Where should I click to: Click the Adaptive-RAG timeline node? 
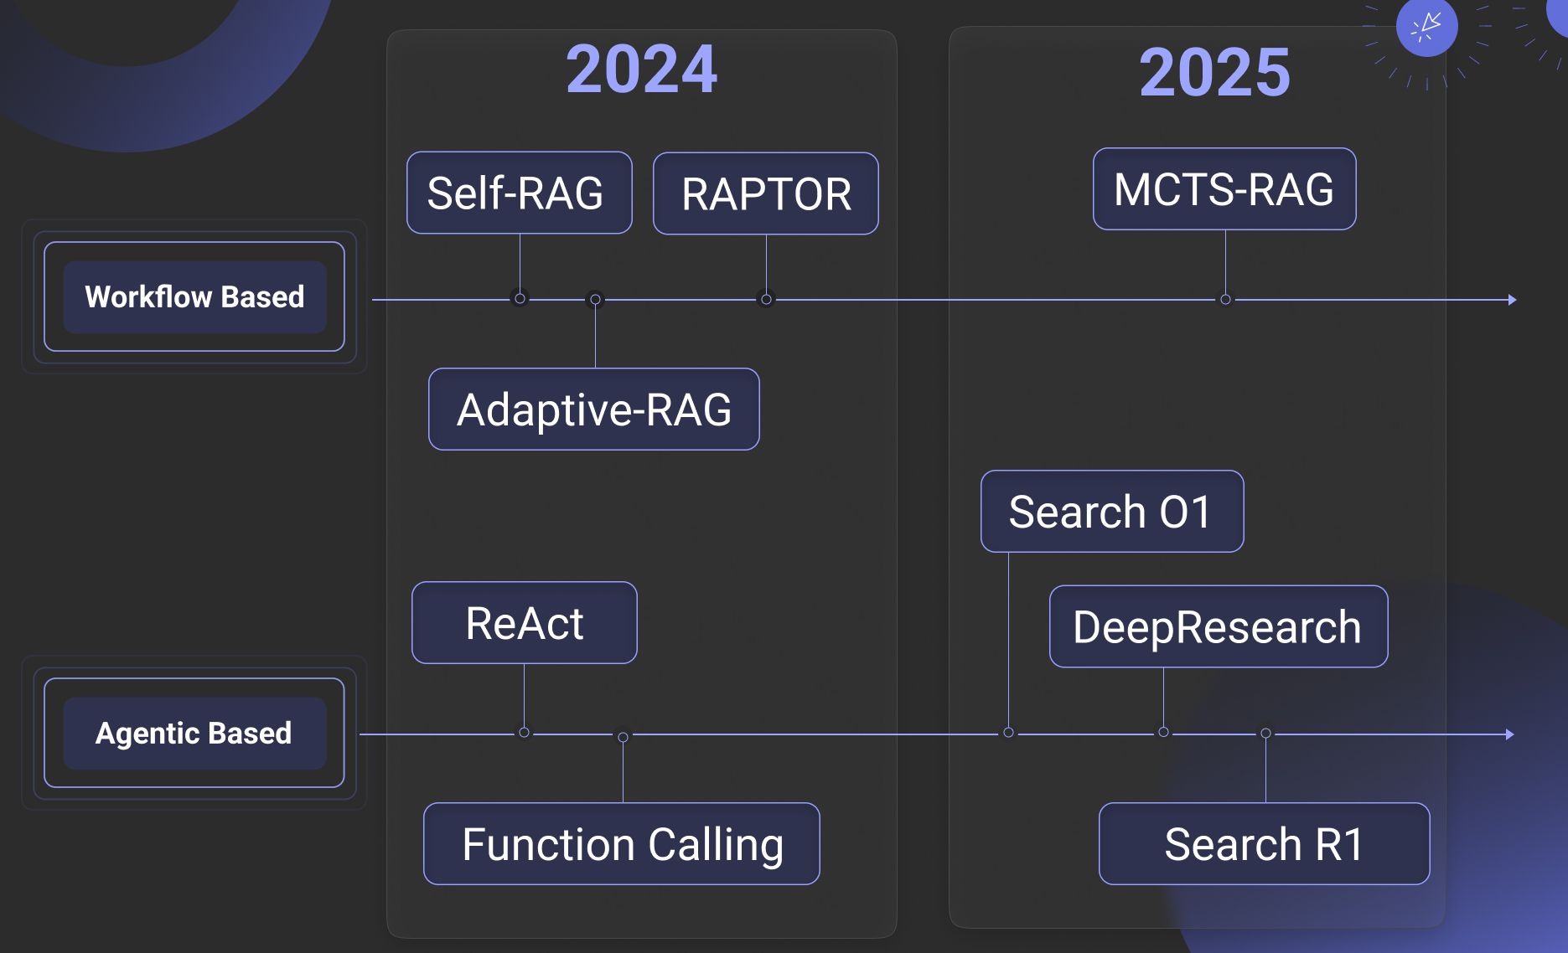pyautogui.click(x=595, y=299)
